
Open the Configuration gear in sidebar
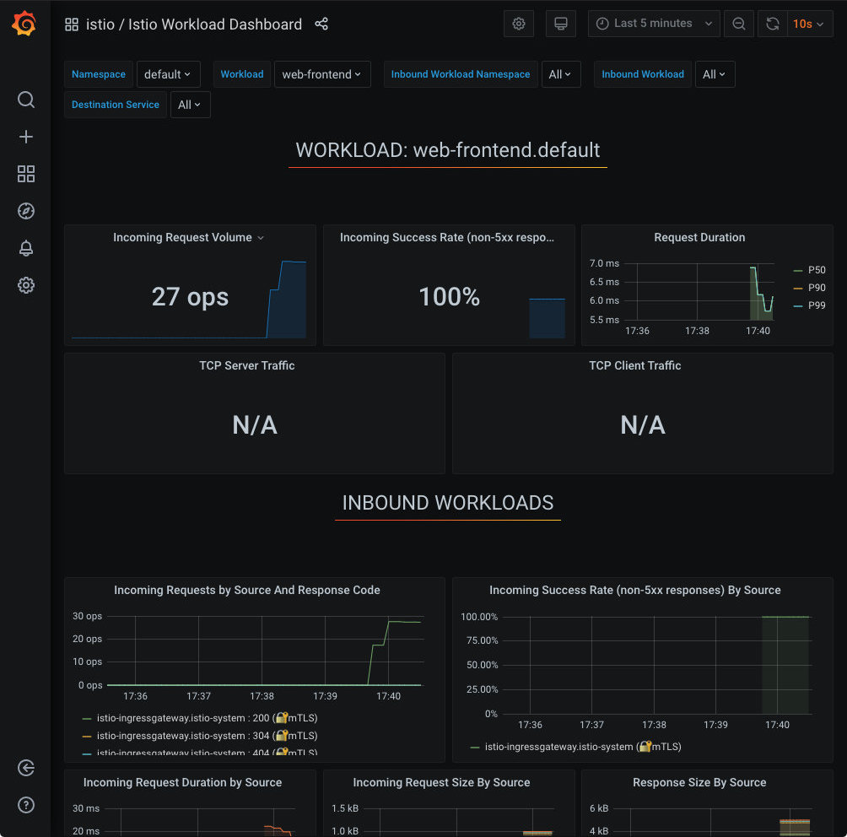[x=26, y=285]
